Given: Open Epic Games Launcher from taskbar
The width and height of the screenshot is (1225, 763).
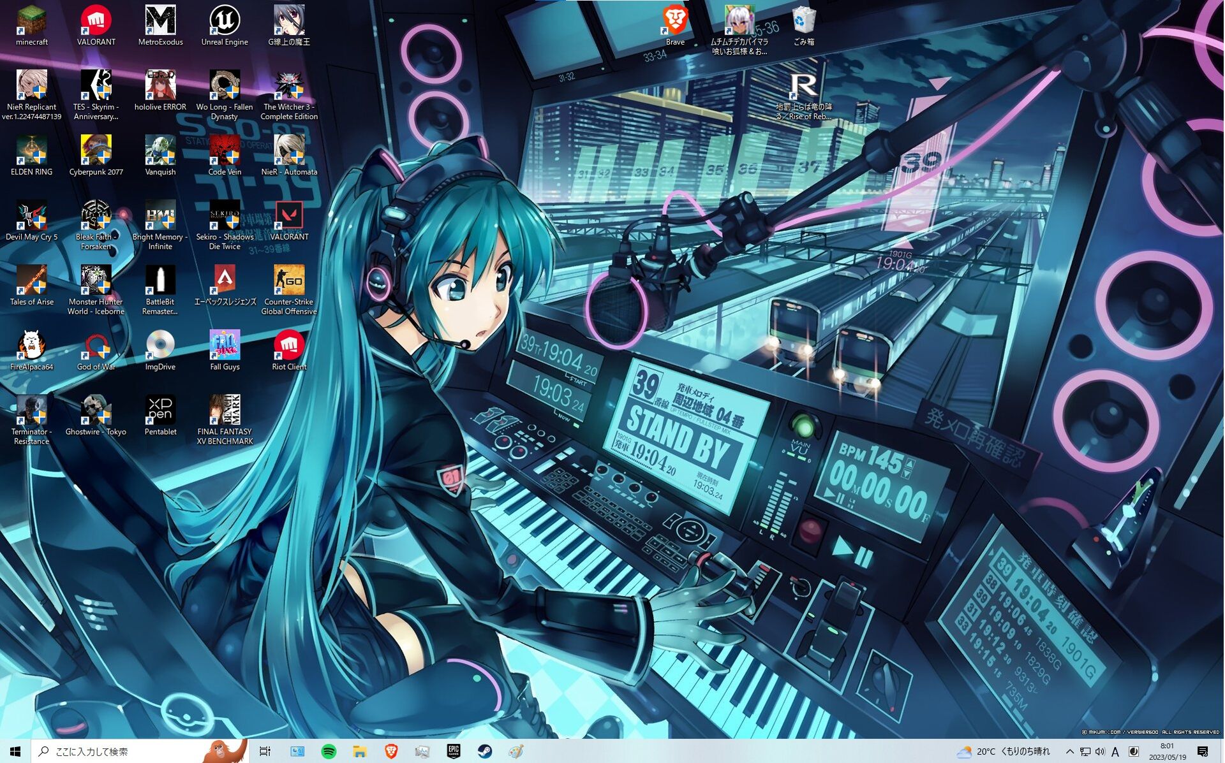Looking at the screenshot, I should click(454, 752).
